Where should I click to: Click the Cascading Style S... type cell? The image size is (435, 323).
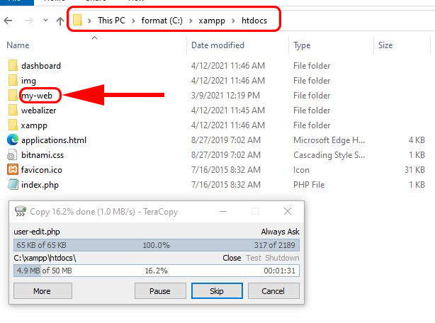tap(329, 155)
